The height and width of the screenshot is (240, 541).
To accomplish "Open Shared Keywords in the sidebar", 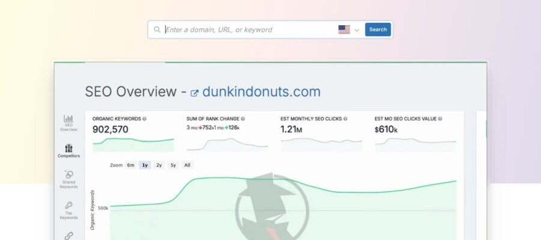I will 69,179.
